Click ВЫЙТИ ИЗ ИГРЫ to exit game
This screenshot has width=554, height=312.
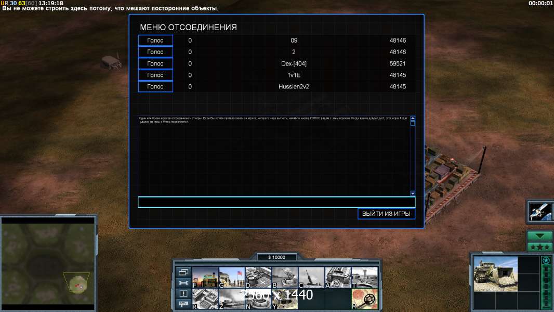(386, 213)
